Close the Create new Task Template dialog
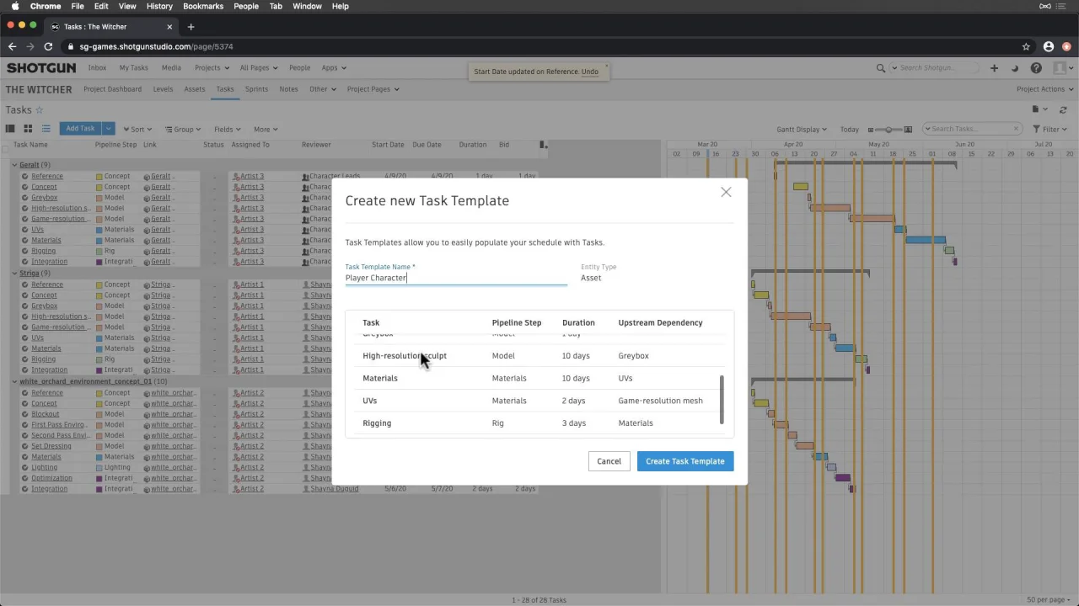This screenshot has width=1079, height=606. (x=726, y=192)
